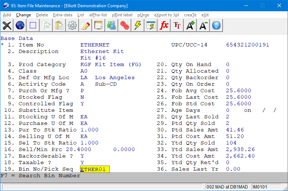
Task: Click the sell price value 28.4000
Action: tap(79, 149)
